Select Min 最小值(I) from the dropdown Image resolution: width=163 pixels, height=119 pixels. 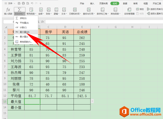26,37
